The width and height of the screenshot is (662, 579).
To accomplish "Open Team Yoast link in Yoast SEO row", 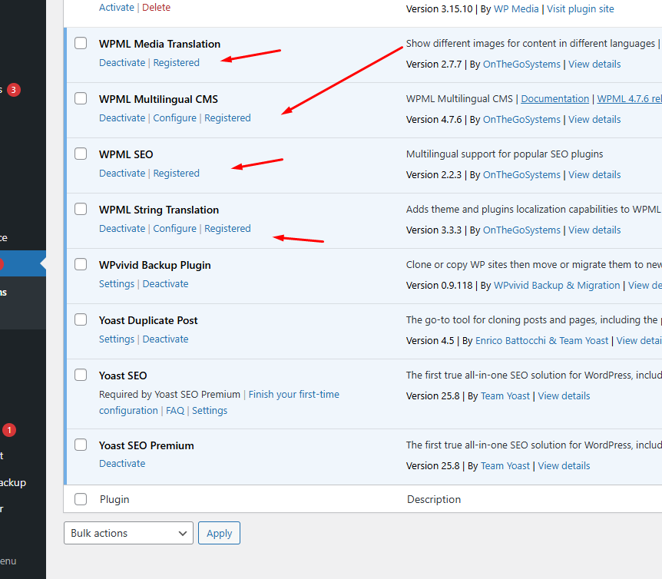I will point(505,395).
